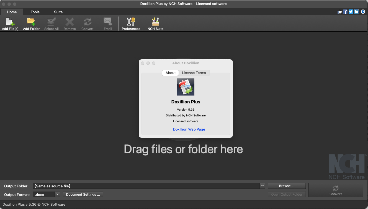The height and width of the screenshot is (209, 368).
Task: Click the Email toolbar icon
Action: tap(108, 24)
